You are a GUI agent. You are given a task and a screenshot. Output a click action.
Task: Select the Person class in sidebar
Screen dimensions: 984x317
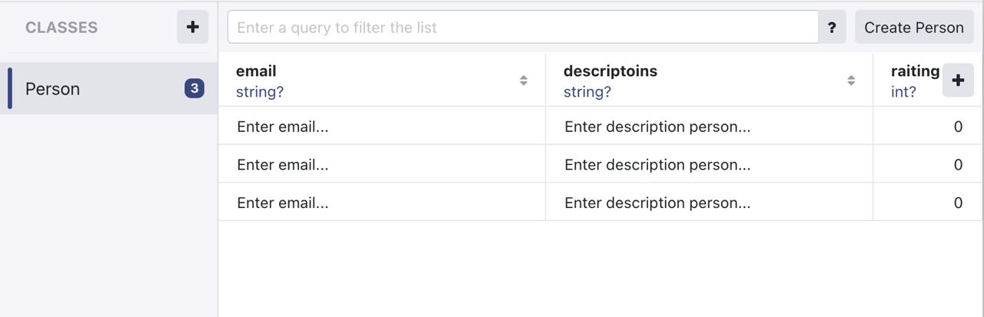pos(53,89)
